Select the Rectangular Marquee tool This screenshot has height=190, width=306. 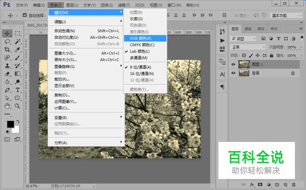coord(17,34)
